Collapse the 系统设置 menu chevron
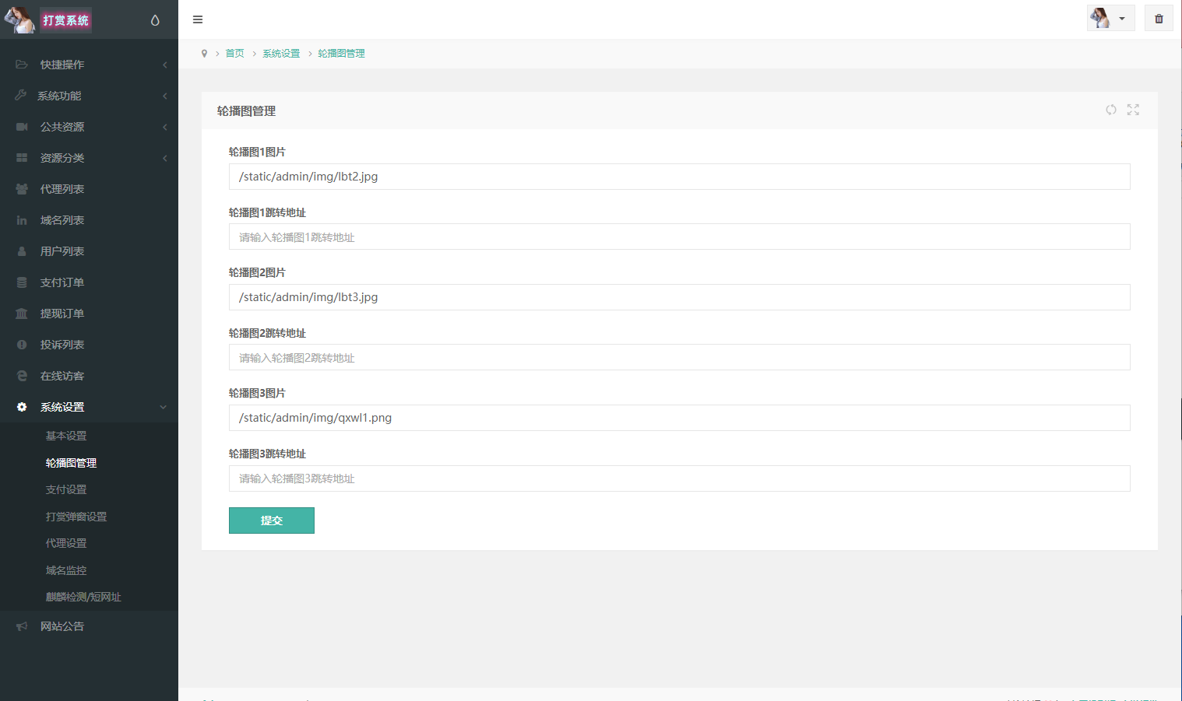1182x701 pixels. pos(164,407)
